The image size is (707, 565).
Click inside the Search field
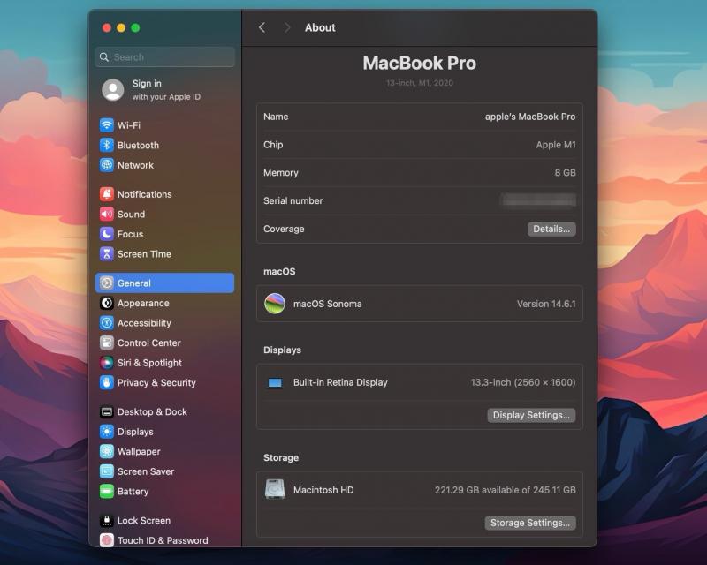point(165,57)
